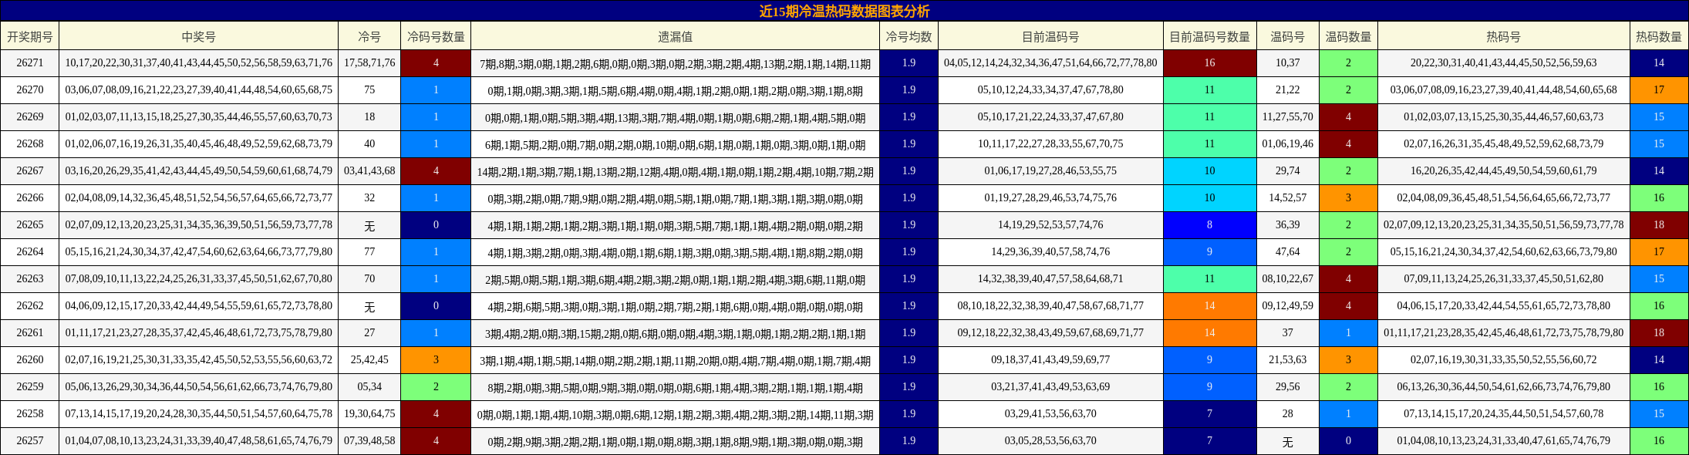
Task: Click current warm numbers 03,05,28,53,56,63,70
Action: pyautogui.click(x=1050, y=441)
